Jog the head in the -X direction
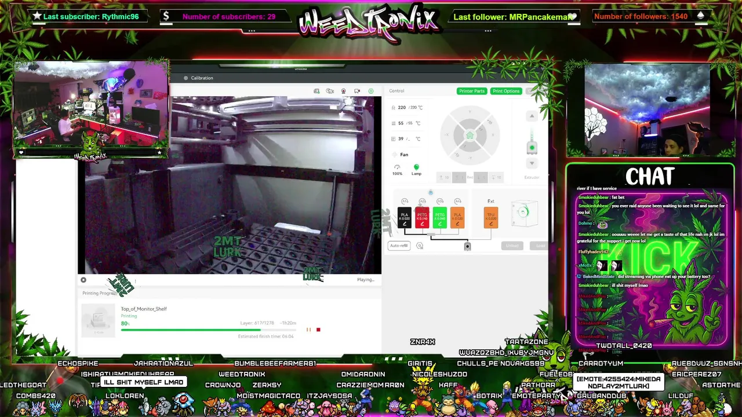 [x=448, y=136]
